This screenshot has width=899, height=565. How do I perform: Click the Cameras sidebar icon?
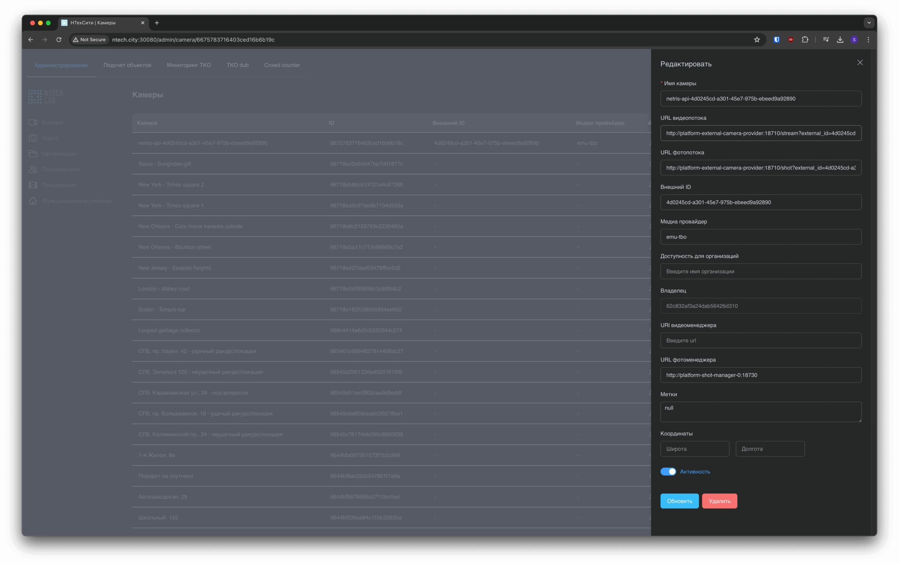point(33,123)
